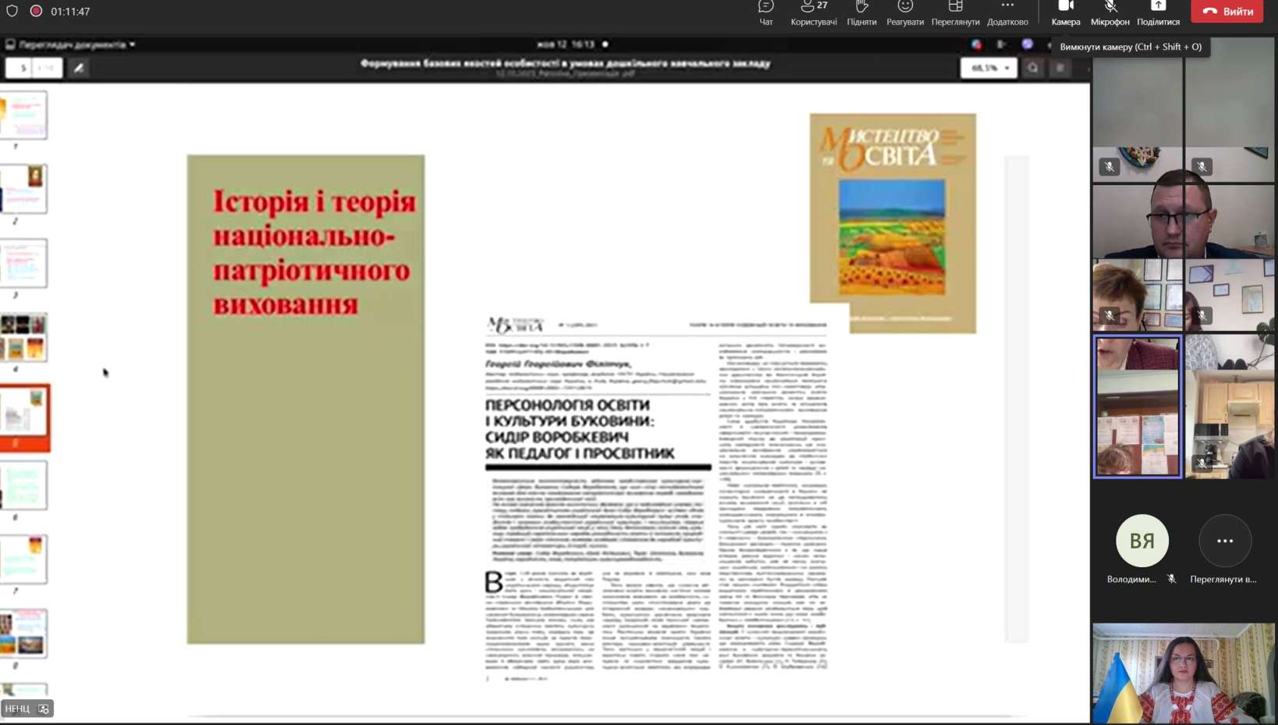Open the 68,5% zoom level dropdown
1278x725 pixels.
(x=989, y=68)
